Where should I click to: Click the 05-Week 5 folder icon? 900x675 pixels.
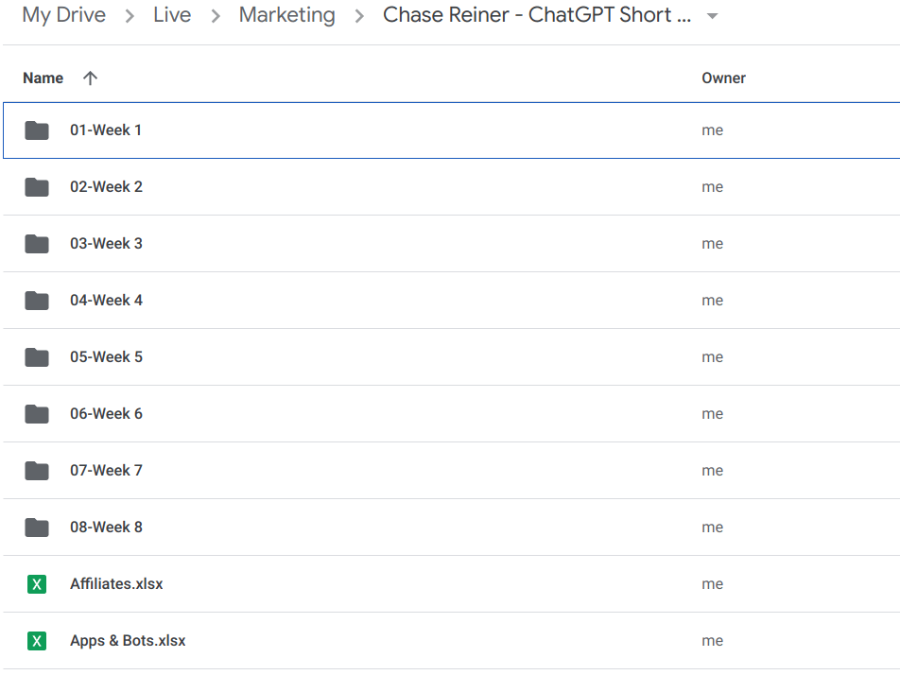pos(36,356)
